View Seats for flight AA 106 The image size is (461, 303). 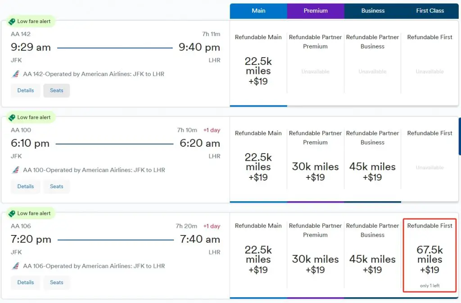coord(56,282)
